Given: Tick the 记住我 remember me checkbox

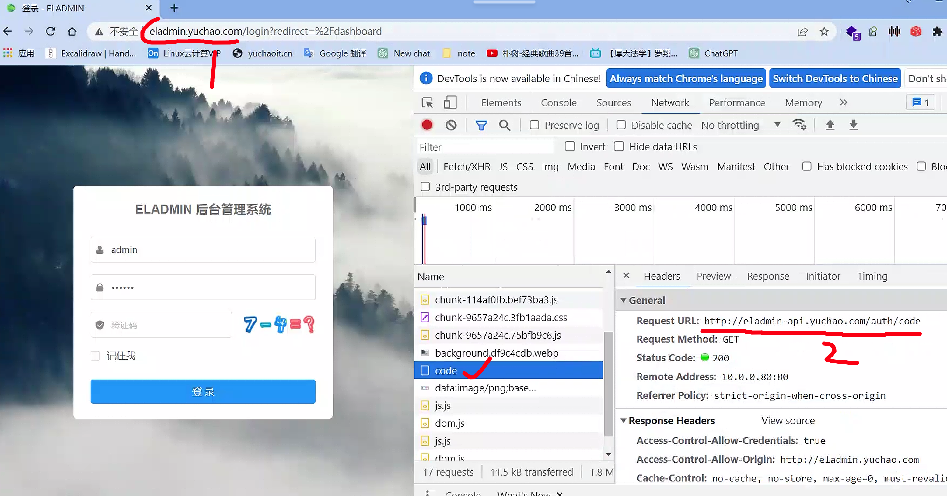Looking at the screenshot, I should 95,356.
